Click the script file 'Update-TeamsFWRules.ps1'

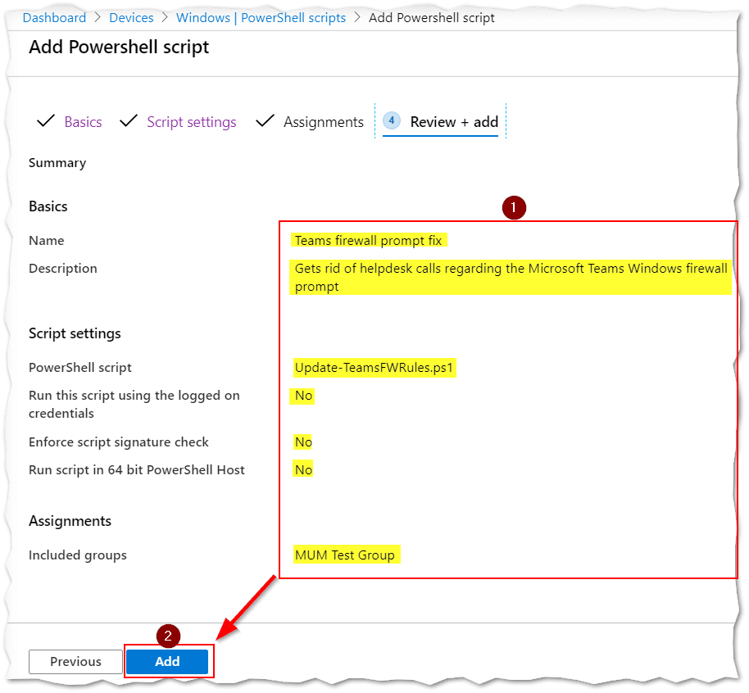(374, 367)
